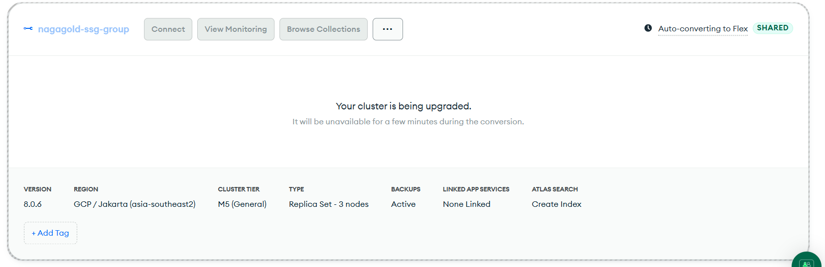Open the nagagold-ssg-group cluster link
This screenshot has width=825, height=267.
(x=83, y=29)
